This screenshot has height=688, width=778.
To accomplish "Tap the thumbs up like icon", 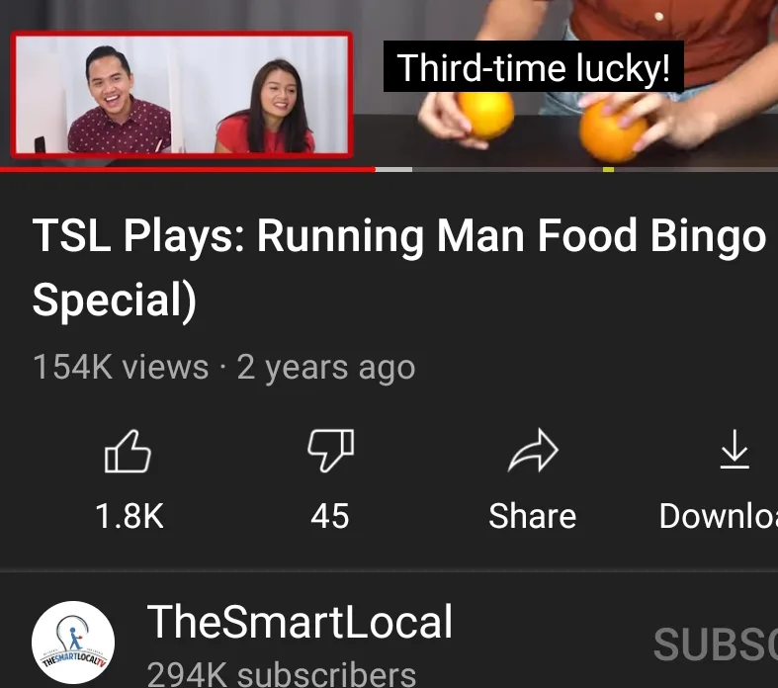I will coord(128,451).
